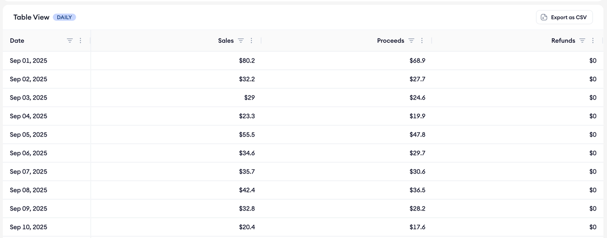Image resolution: width=607 pixels, height=238 pixels.
Task: Click the Sales column filter icon
Action: point(241,41)
